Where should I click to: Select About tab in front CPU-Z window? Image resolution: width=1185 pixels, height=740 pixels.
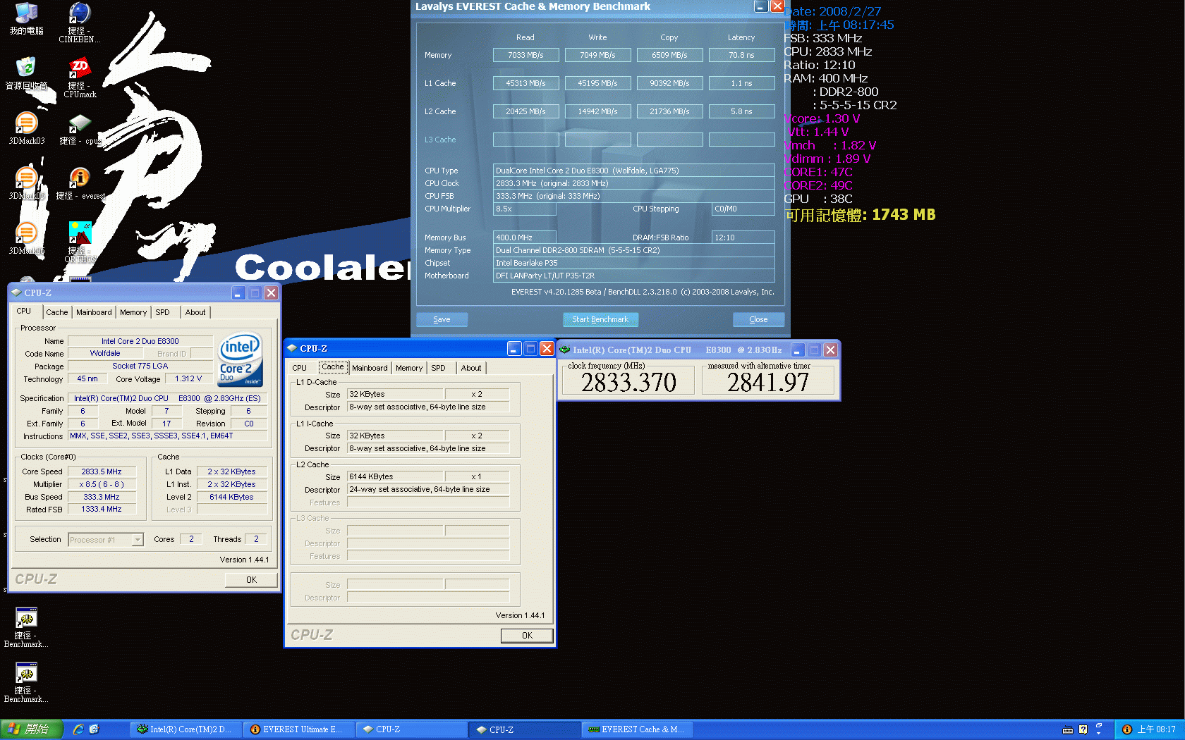(471, 368)
